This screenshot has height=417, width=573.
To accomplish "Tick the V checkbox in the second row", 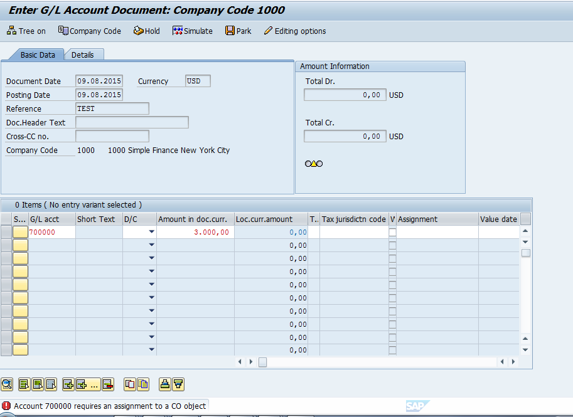I will pyautogui.click(x=392, y=245).
